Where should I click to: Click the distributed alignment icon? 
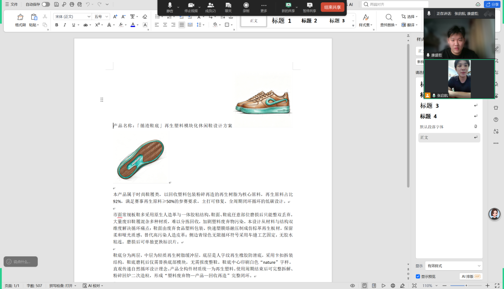click(190, 25)
